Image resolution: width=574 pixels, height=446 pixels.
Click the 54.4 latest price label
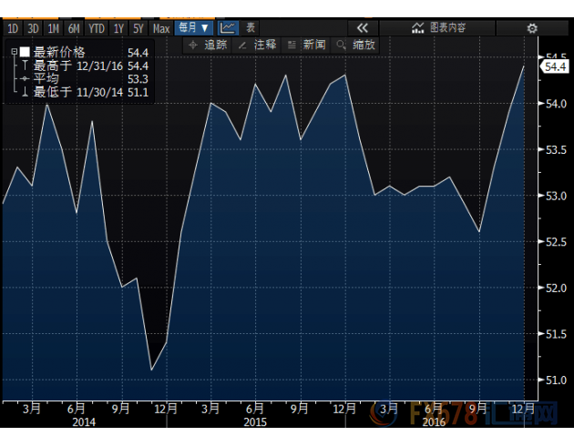[554, 66]
